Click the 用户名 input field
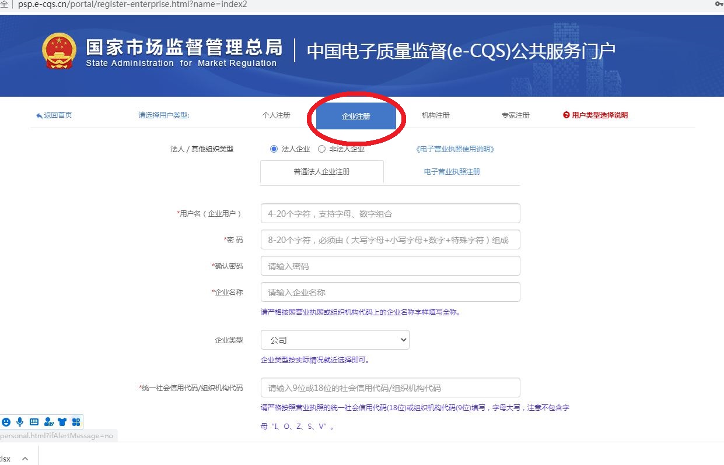Image resolution: width=724 pixels, height=465 pixels. coord(390,214)
